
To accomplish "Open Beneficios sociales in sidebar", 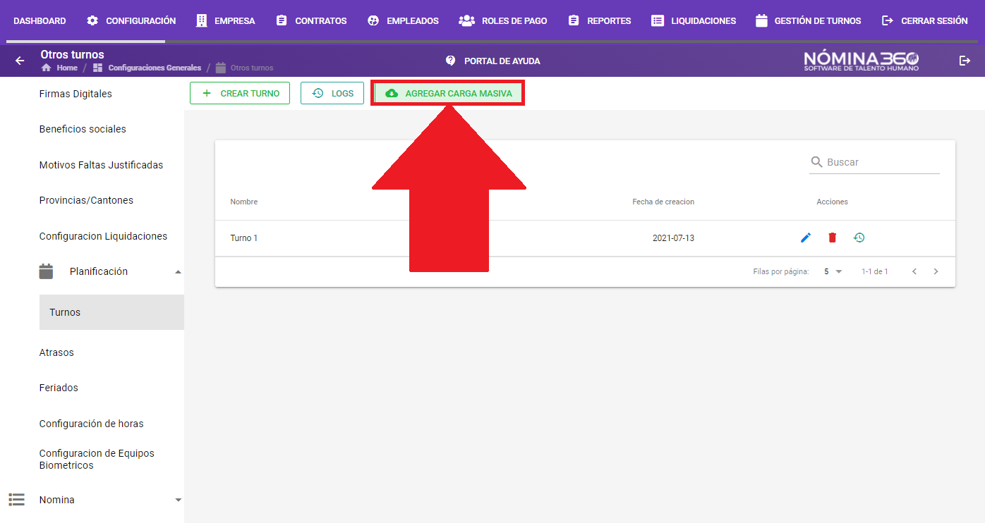I will 83,129.
